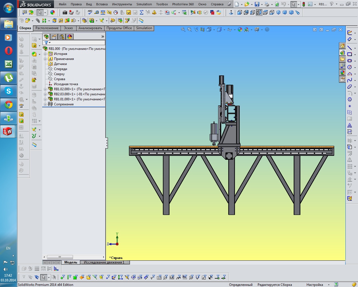Screen dimensions: 358x287
Task: Switch to the Анализировать tab
Action: (x=90, y=28)
